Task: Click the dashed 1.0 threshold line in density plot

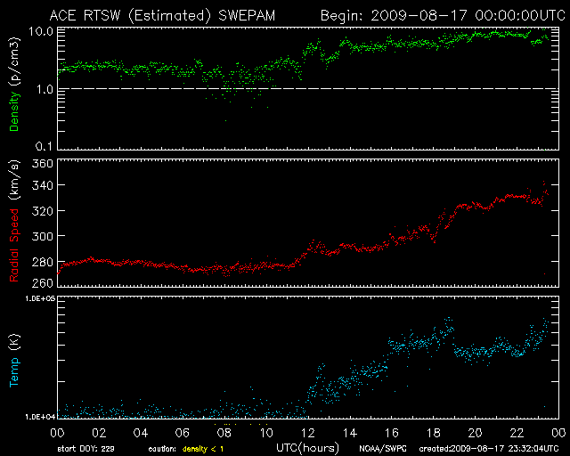Action: [308, 89]
